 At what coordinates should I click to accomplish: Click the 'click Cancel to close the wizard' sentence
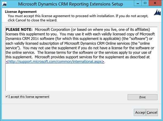[x=33, y=20]
